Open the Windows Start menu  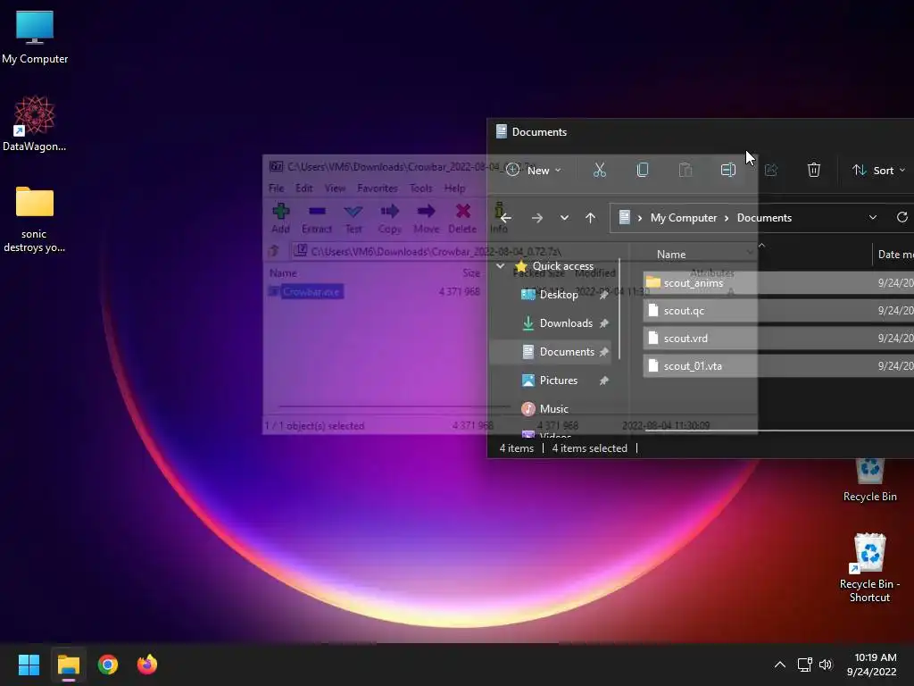pyautogui.click(x=29, y=665)
